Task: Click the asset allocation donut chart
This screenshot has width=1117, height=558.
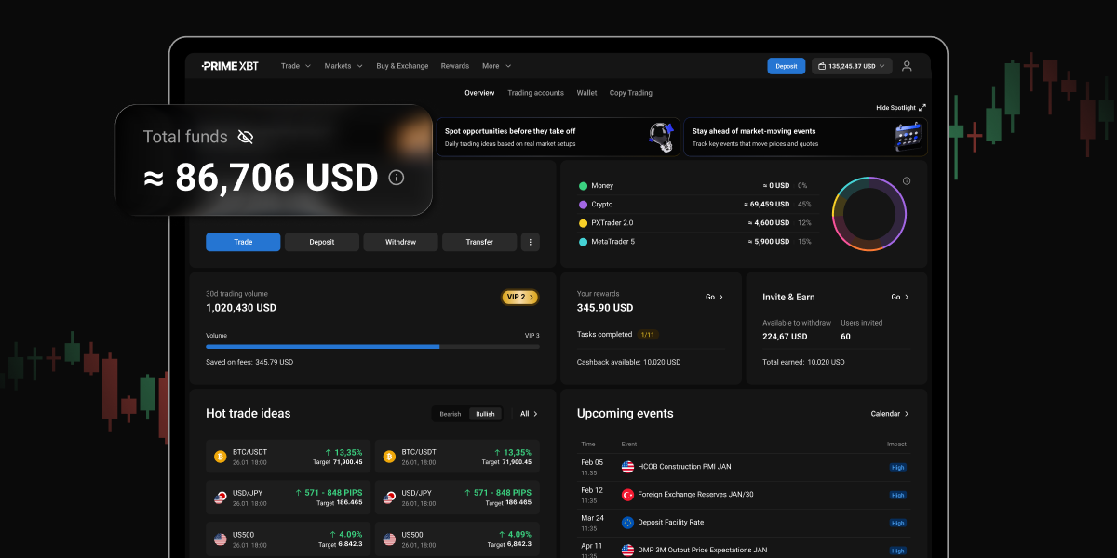Action: 869,213
